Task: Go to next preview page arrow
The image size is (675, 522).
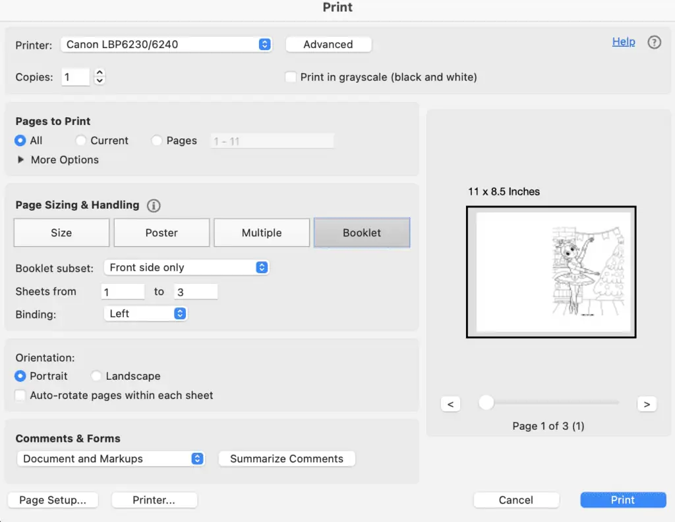Action: [x=647, y=404]
